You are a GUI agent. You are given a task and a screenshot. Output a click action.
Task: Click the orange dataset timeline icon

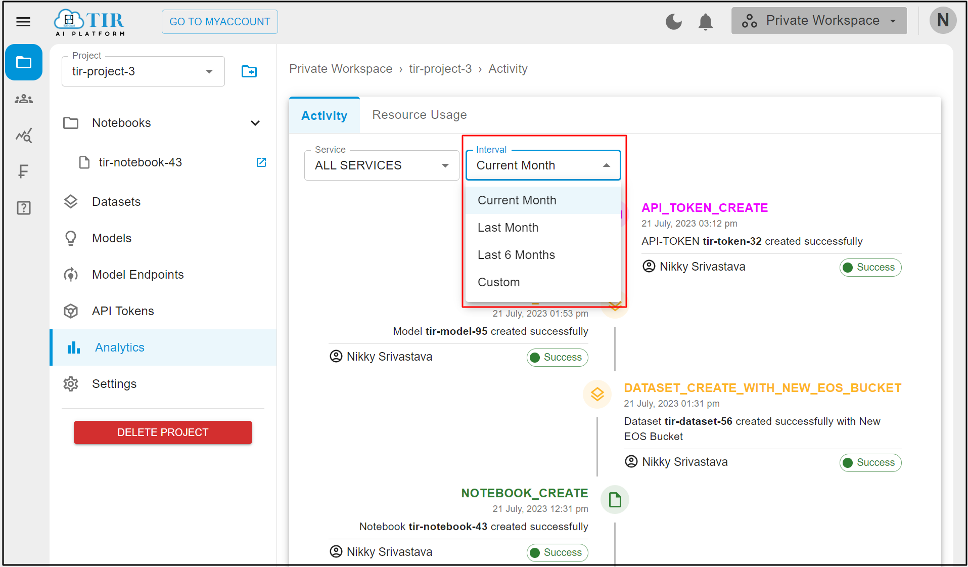597,394
